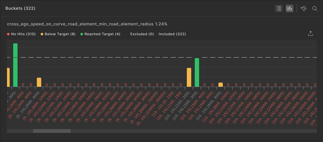The width and height of the screenshot is (323, 142).
Task: Select the Excluded (0) filter
Action: [x=142, y=34]
